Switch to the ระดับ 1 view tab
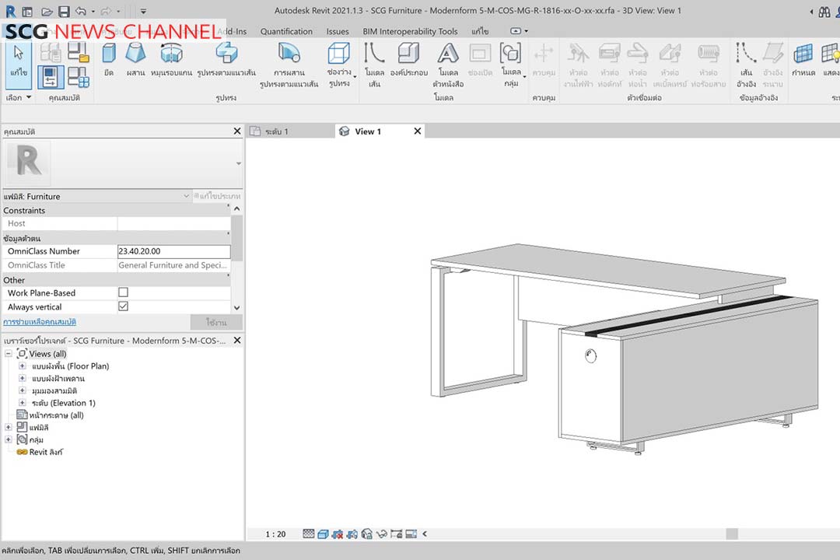 [276, 131]
